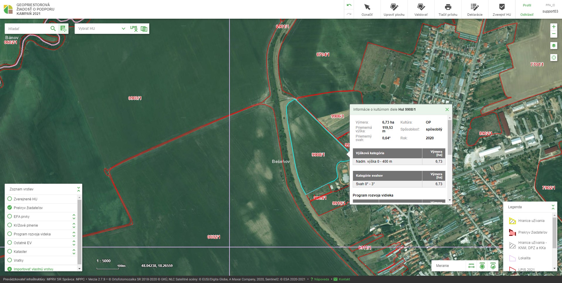Expand the Krížové plnenie sublayers
The image size is (562, 283).
74,225
